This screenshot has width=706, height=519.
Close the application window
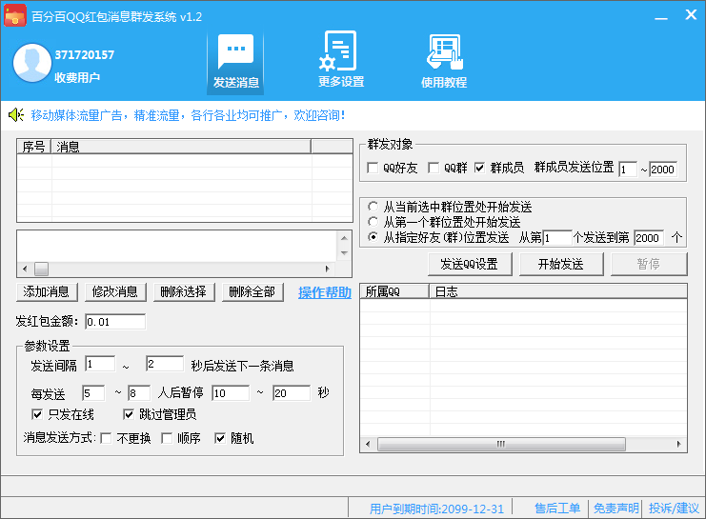pos(691,15)
